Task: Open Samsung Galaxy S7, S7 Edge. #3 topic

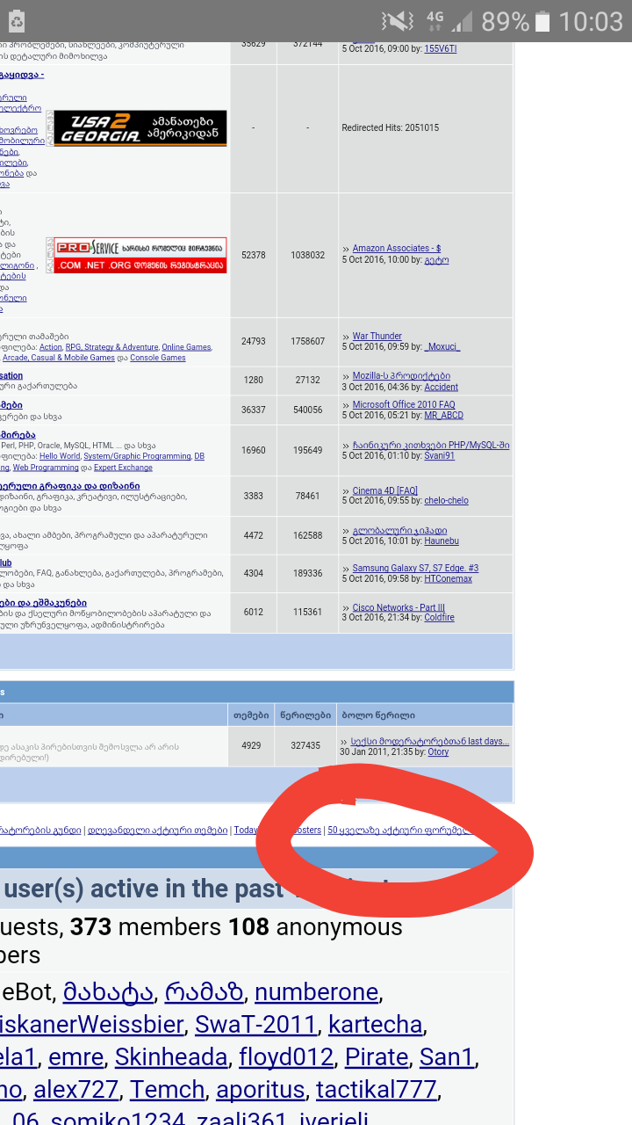Action: click(x=416, y=568)
